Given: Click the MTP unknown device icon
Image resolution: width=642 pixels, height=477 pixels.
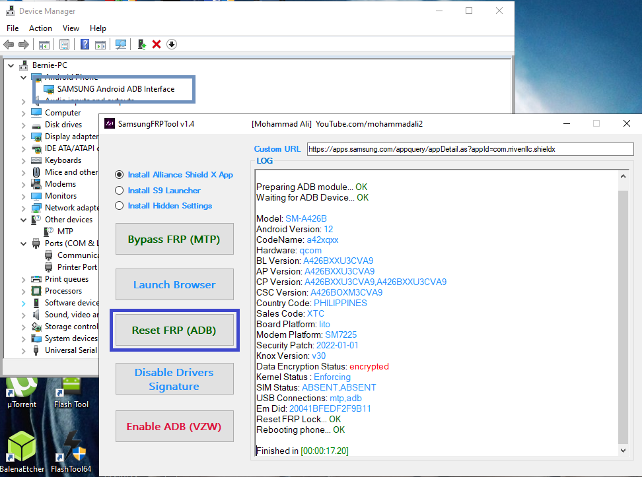Looking at the screenshot, I should coord(49,232).
